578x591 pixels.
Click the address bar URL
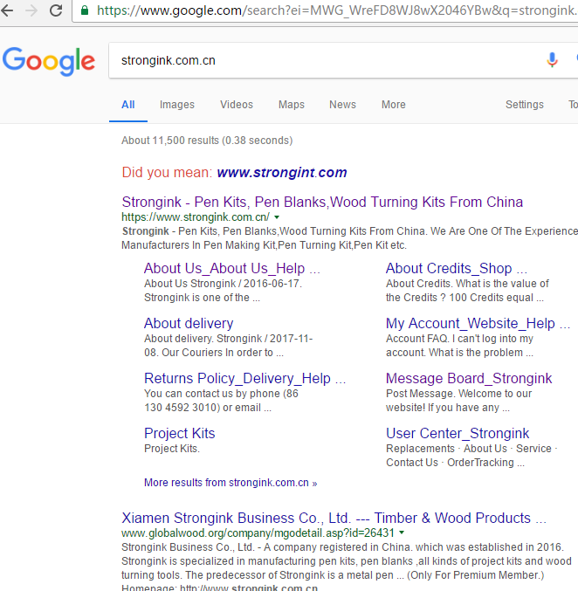[337, 10]
